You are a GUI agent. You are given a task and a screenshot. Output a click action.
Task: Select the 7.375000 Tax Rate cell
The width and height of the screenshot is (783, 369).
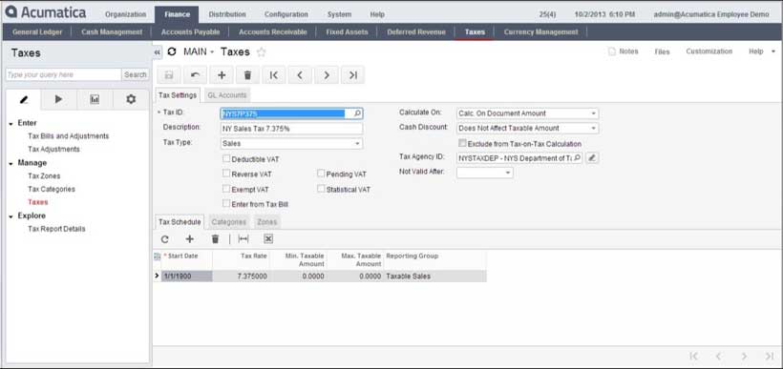pyautogui.click(x=241, y=277)
